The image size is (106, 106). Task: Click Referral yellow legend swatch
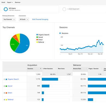coord(37,42)
